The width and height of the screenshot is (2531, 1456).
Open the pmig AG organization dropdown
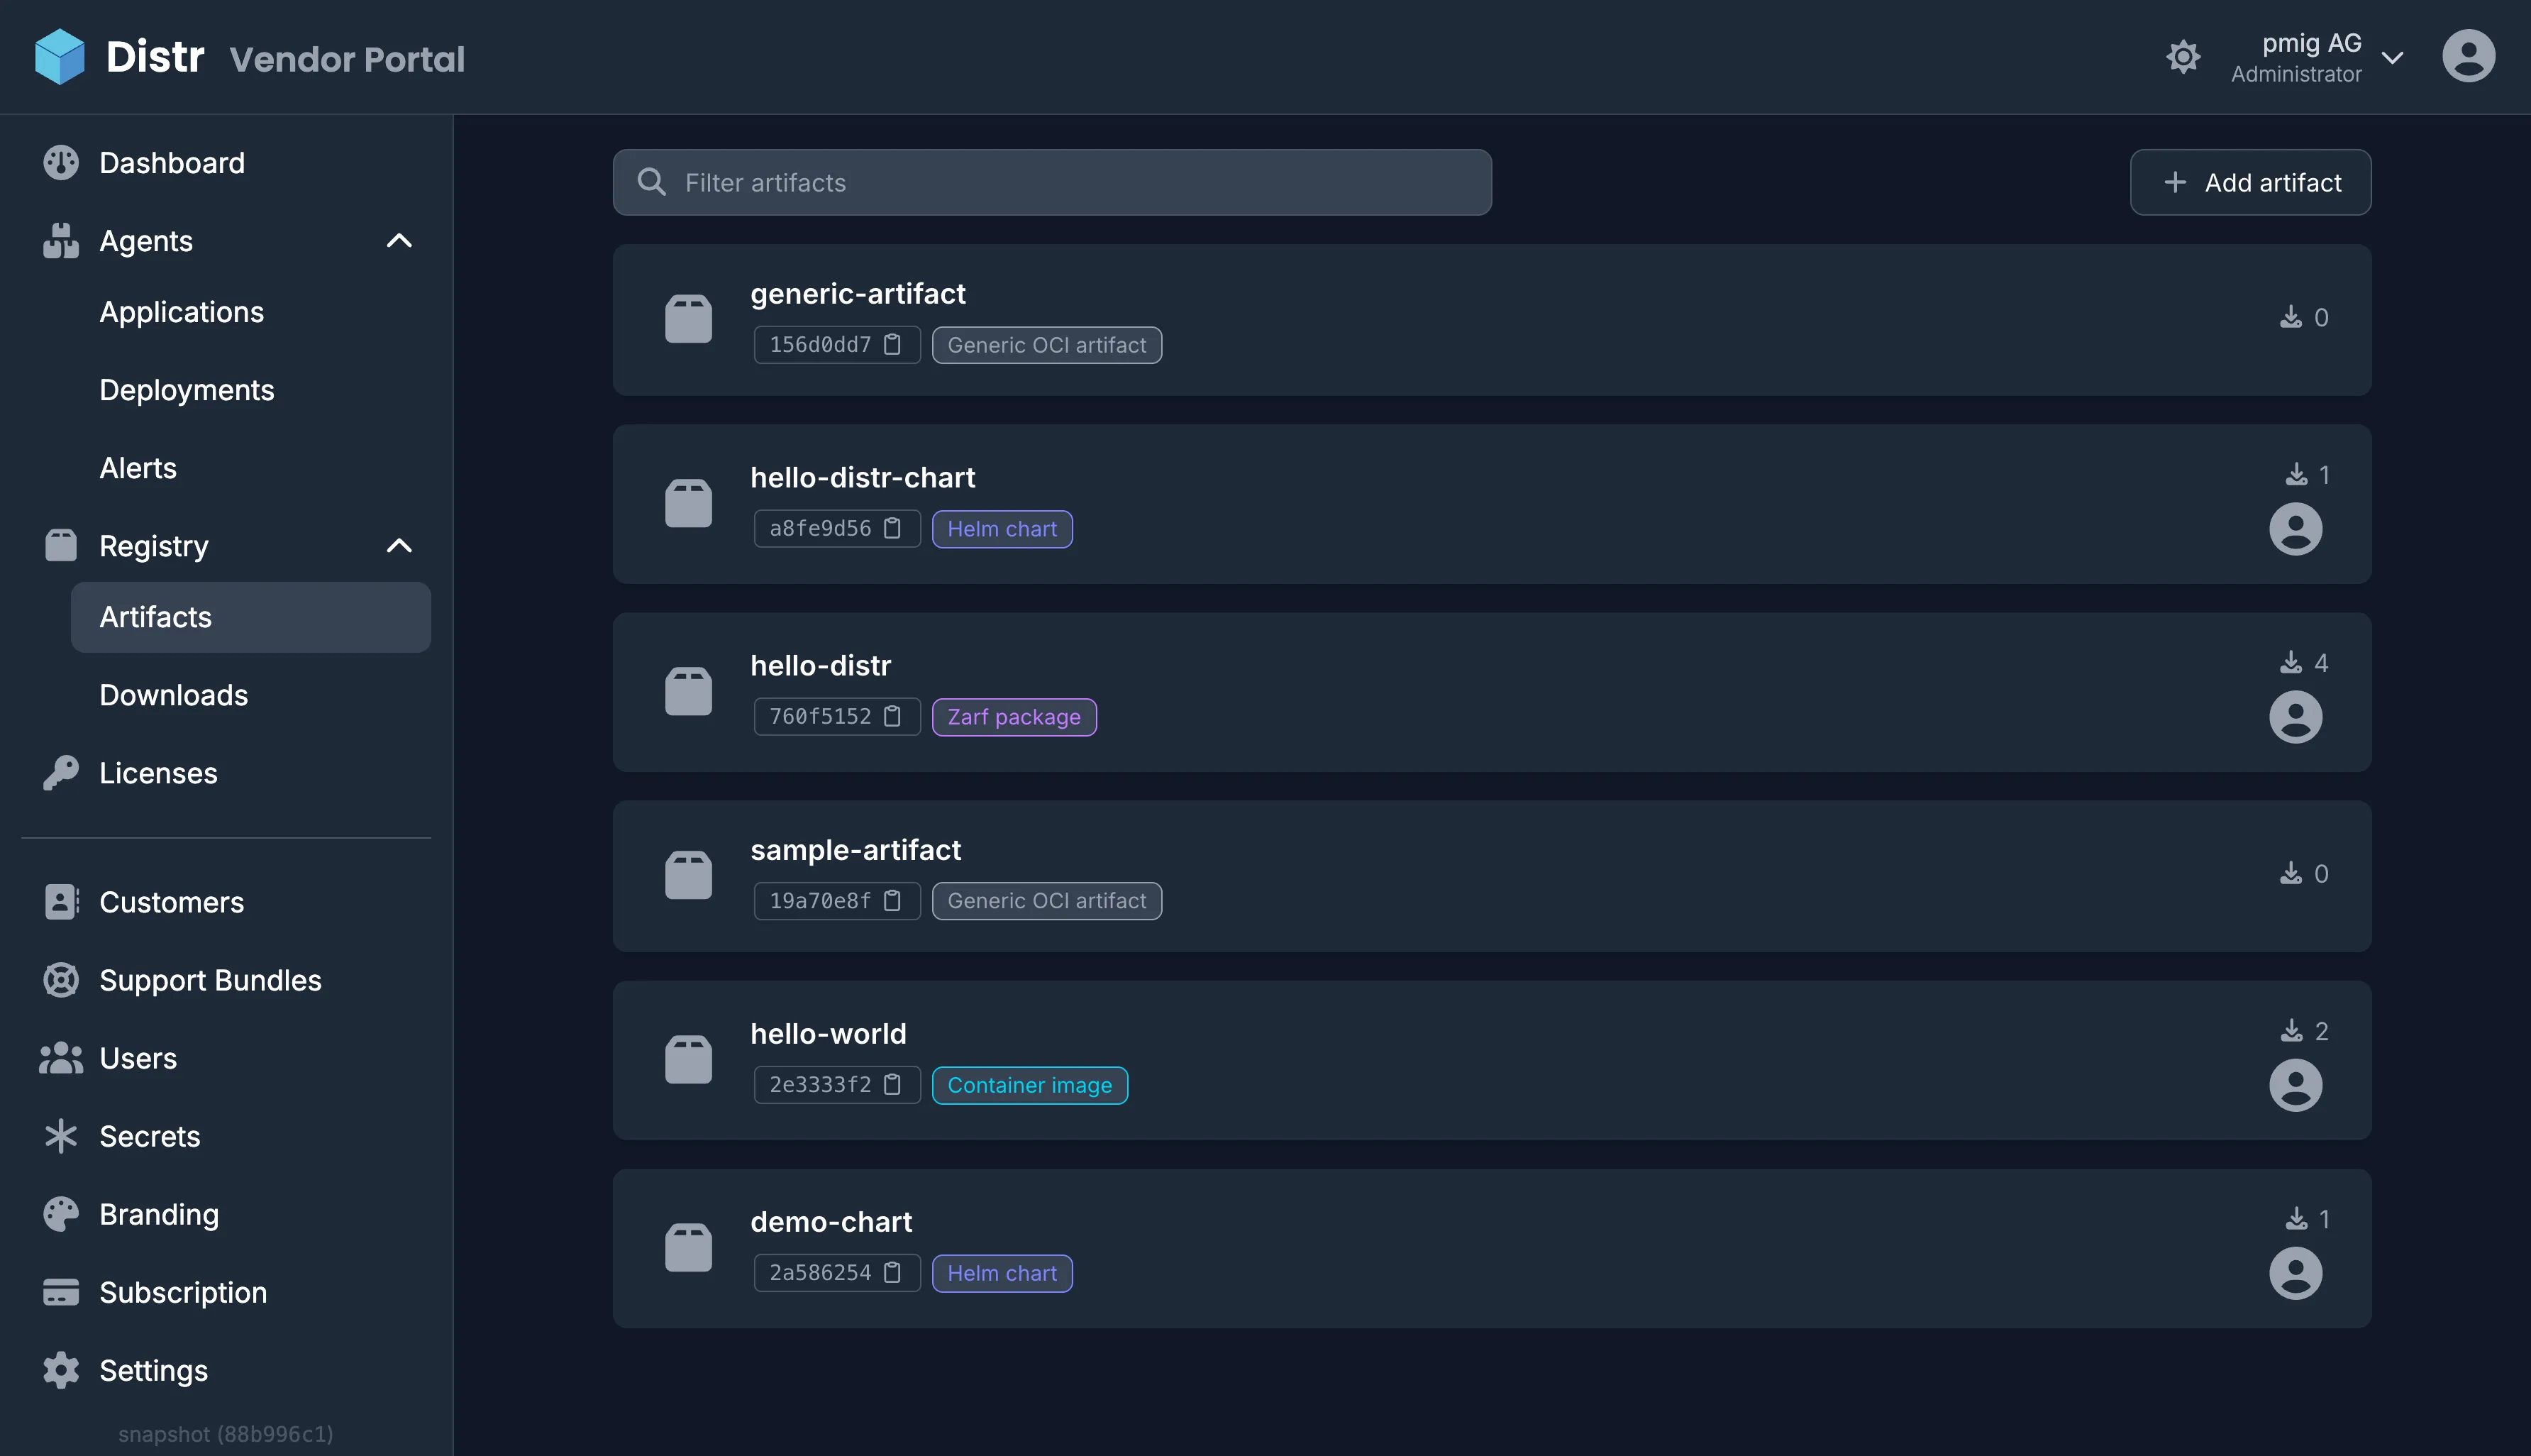click(2316, 57)
